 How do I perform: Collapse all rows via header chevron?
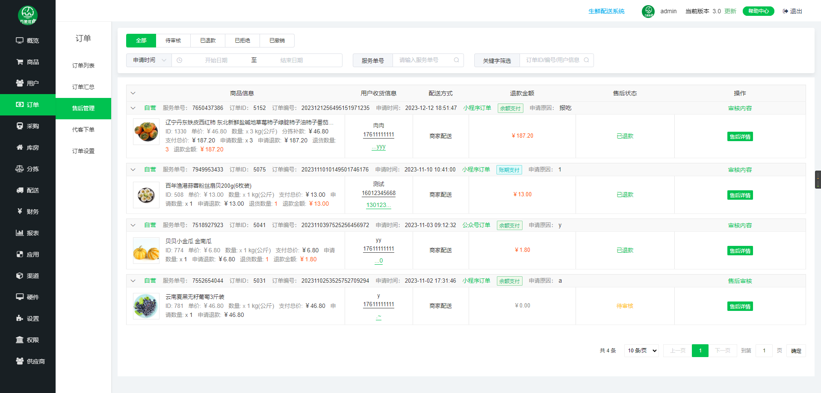coord(133,93)
